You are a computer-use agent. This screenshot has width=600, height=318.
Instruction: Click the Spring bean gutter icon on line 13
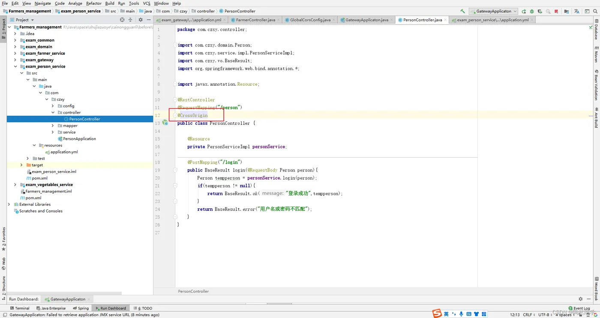click(165, 123)
